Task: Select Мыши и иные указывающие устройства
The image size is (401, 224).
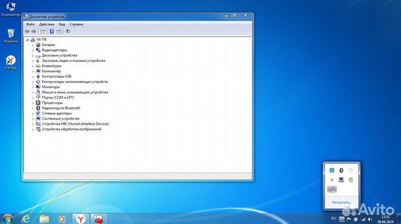Action: [x=75, y=92]
